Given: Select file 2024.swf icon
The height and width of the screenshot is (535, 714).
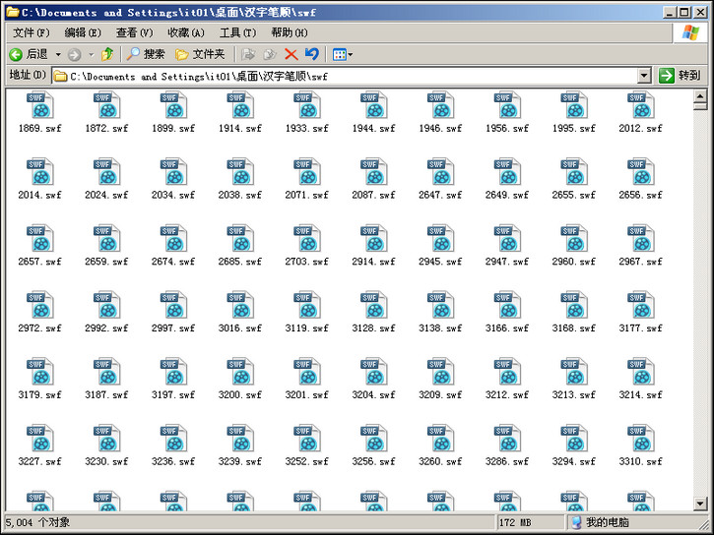Looking at the screenshot, I should [107, 172].
